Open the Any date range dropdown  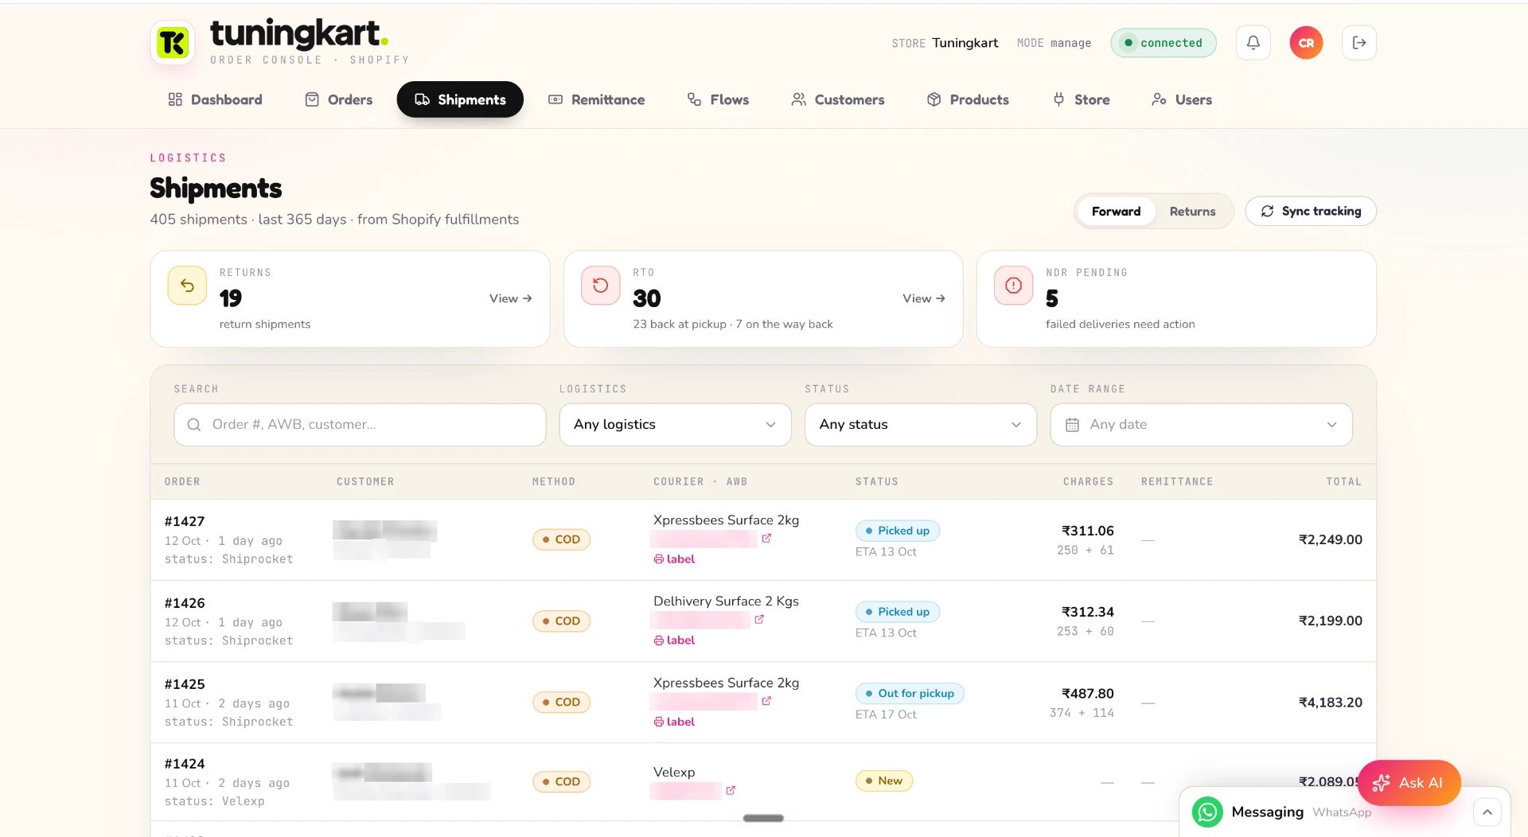(1201, 425)
